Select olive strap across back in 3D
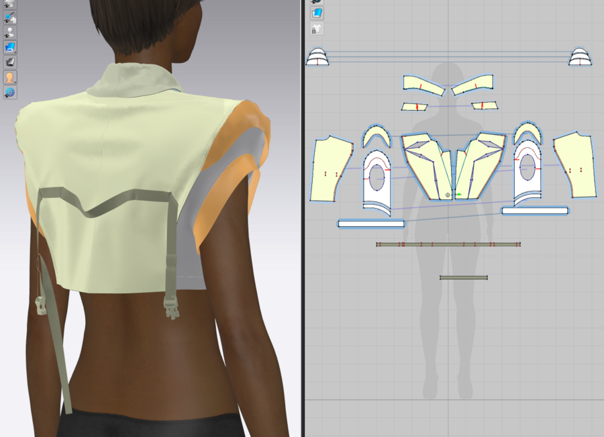 [106, 201]
